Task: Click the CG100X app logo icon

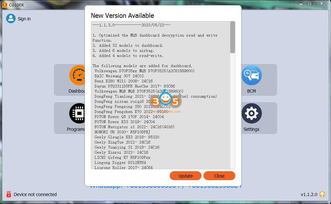Action: (x=5, y=5)
